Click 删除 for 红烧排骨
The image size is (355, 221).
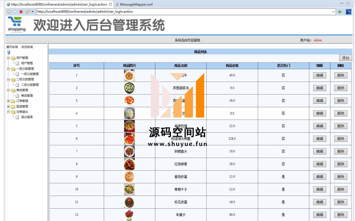coord(341,164)
